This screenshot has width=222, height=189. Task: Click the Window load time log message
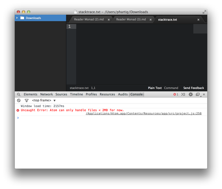click(x=43, y=106)
